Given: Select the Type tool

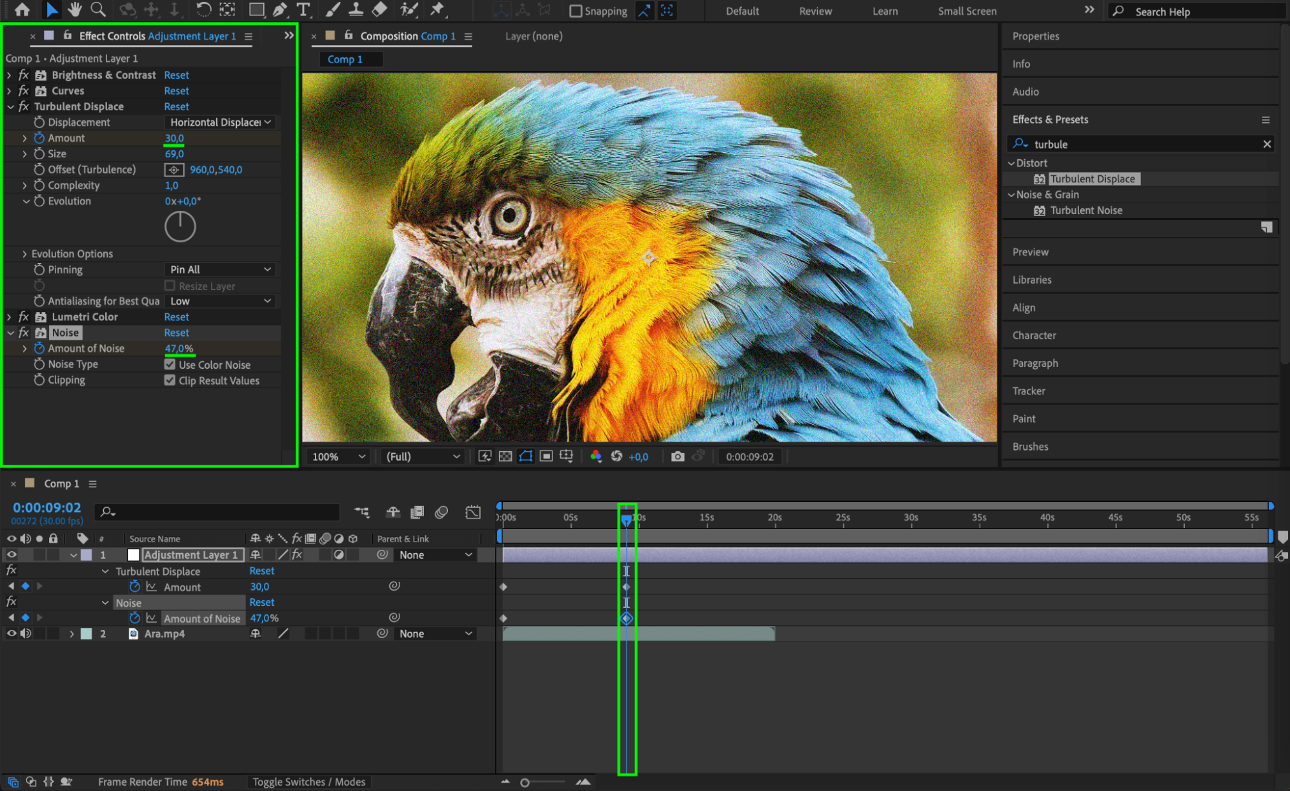Looking at the screenshot, I should [303, 10].
